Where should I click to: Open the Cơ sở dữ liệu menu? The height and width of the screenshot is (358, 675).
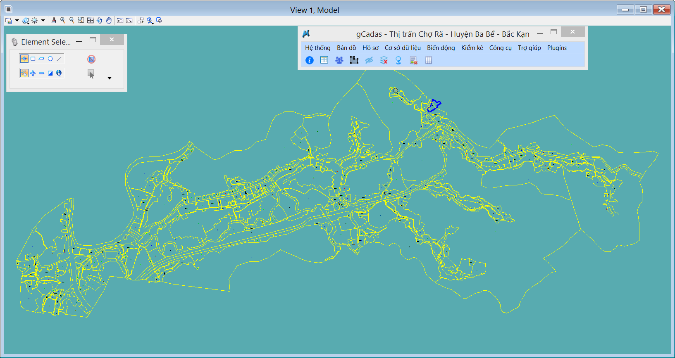402,48
